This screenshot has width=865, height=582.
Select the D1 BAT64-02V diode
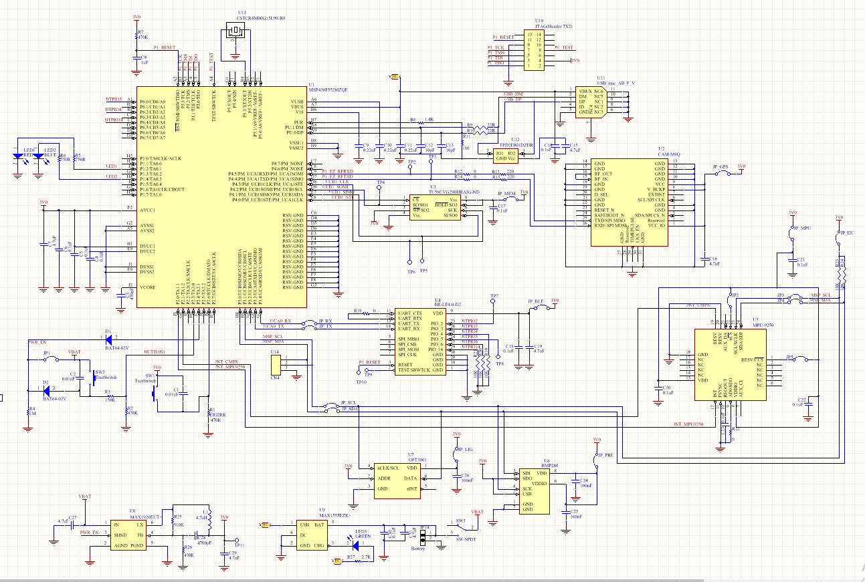108,337
